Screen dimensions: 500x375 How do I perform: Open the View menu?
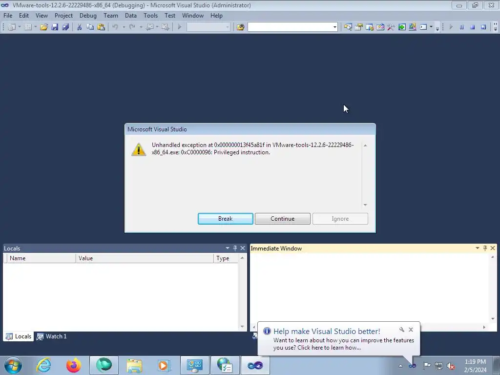pos(42,15)
